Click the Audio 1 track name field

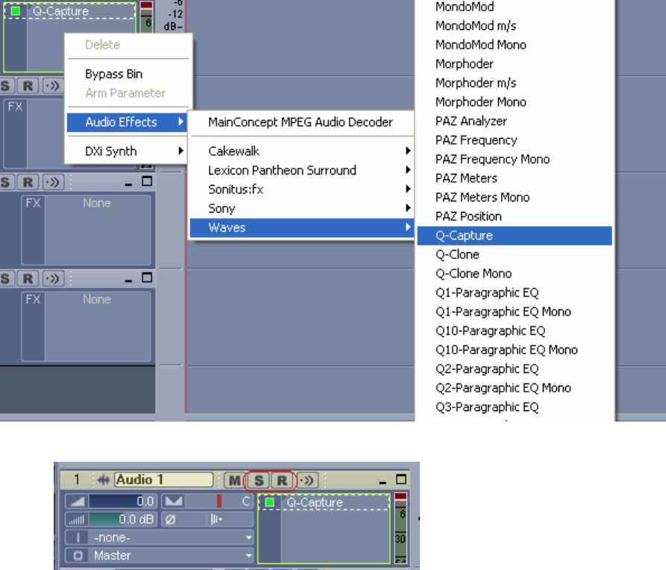click(x=163, y=480)
